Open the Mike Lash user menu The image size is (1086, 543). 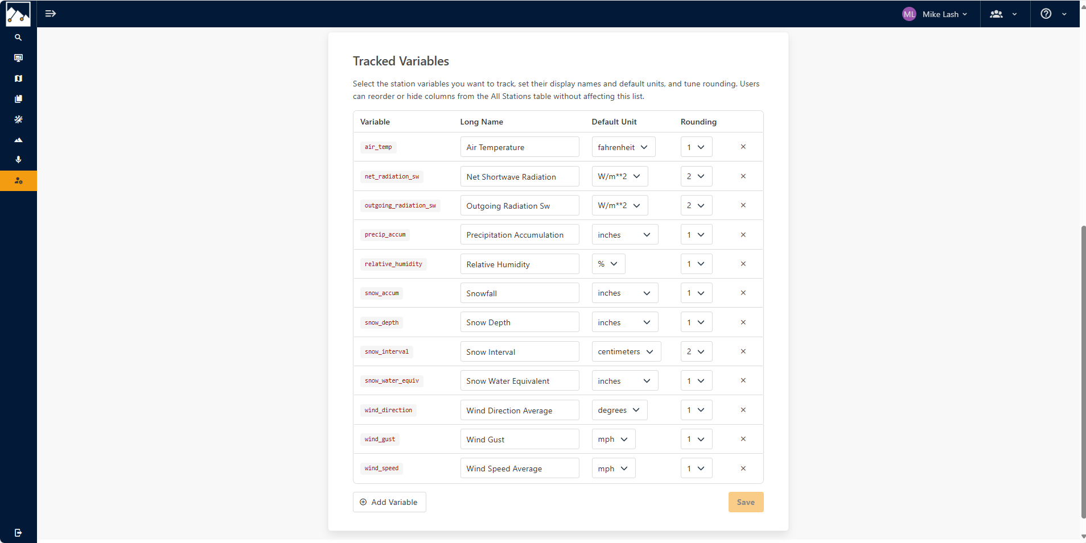935,14
